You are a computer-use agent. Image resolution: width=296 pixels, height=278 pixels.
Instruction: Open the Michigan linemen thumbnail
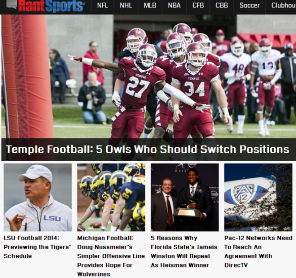pos(111,197)
